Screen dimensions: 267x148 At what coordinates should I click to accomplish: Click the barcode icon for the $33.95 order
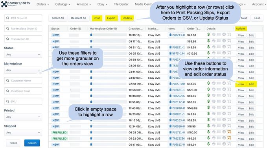[219, 83]
